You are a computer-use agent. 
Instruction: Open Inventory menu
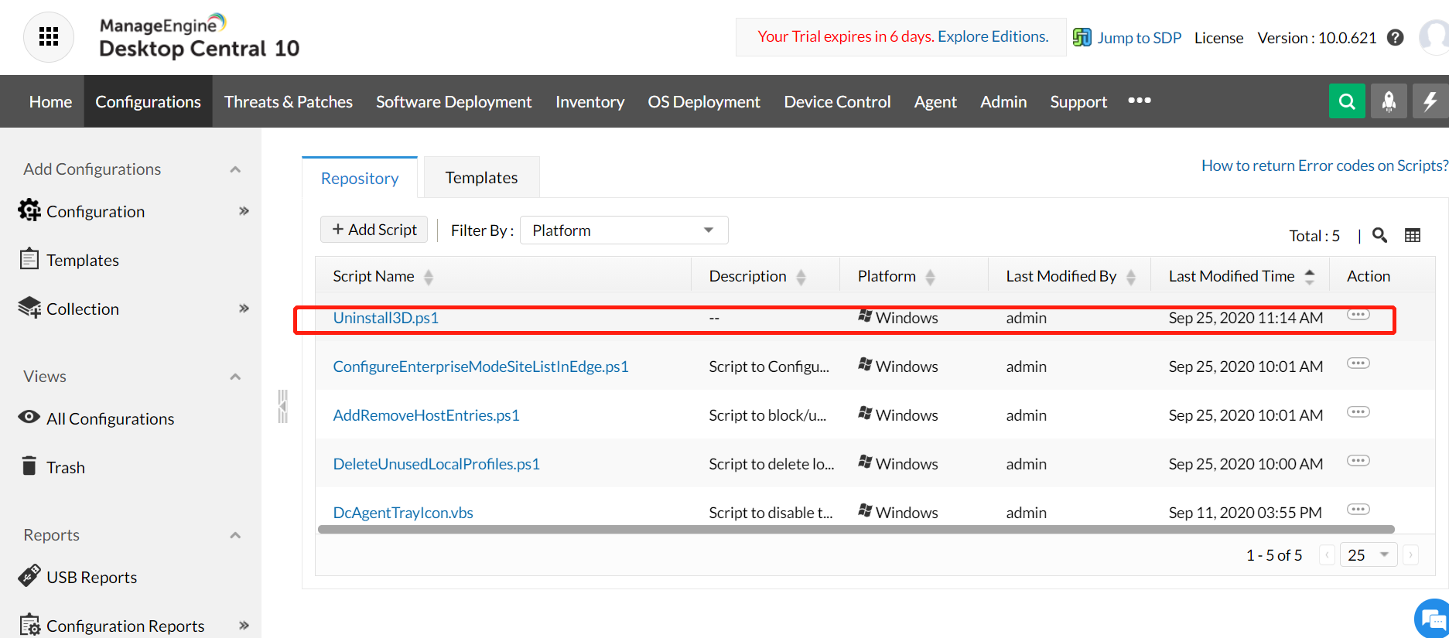[590, 101]
